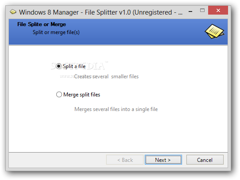
Task: Maximize the File Splitter window
Action: (202, 11)
